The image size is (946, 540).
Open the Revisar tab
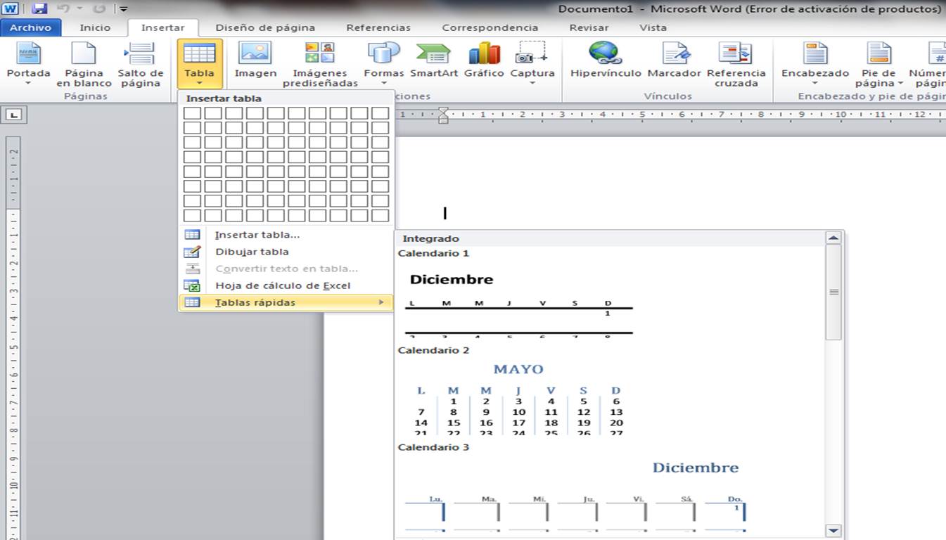click(x=589, y=28)
